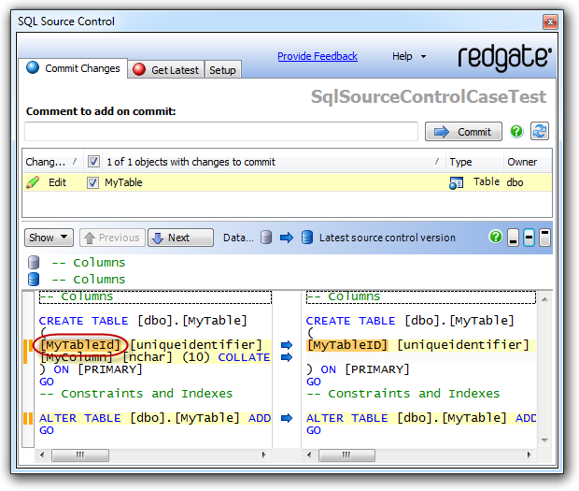Image resolution: width=579 pixels, height=491 pixels.
Task: Click blue arrow beside ALTER TABLE line
Action: [x=287, y=418]
